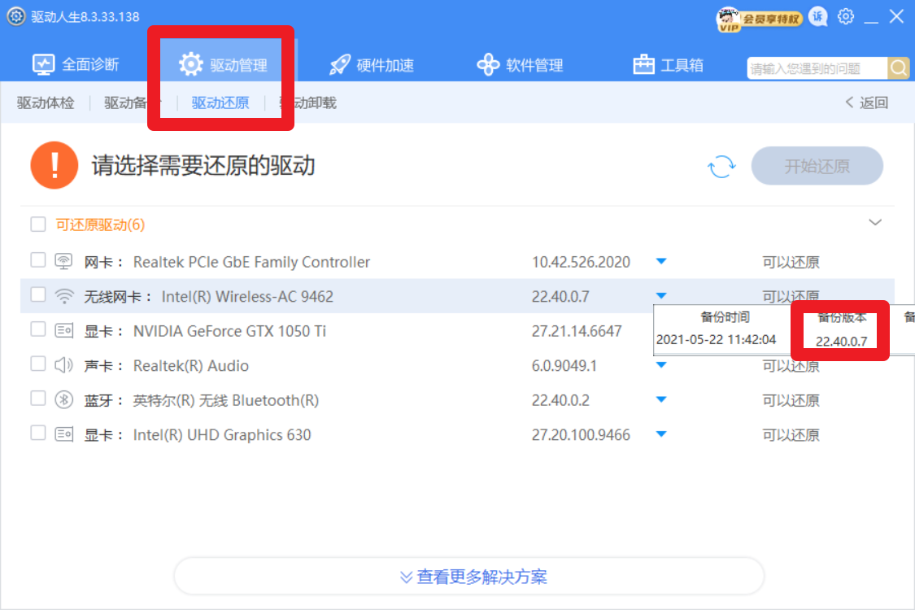
Task: Click 查看更多解决方案 at the bottom
Action: pos(469,576)
